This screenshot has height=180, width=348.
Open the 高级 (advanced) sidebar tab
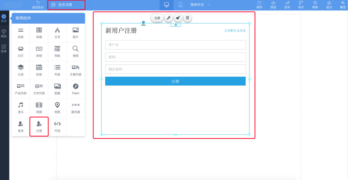click(4, 34)
